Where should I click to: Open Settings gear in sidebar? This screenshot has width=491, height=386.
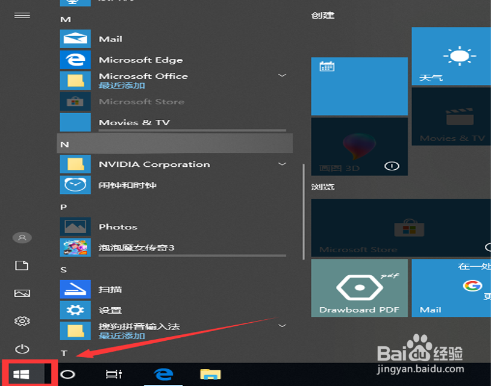coord(22,321)
